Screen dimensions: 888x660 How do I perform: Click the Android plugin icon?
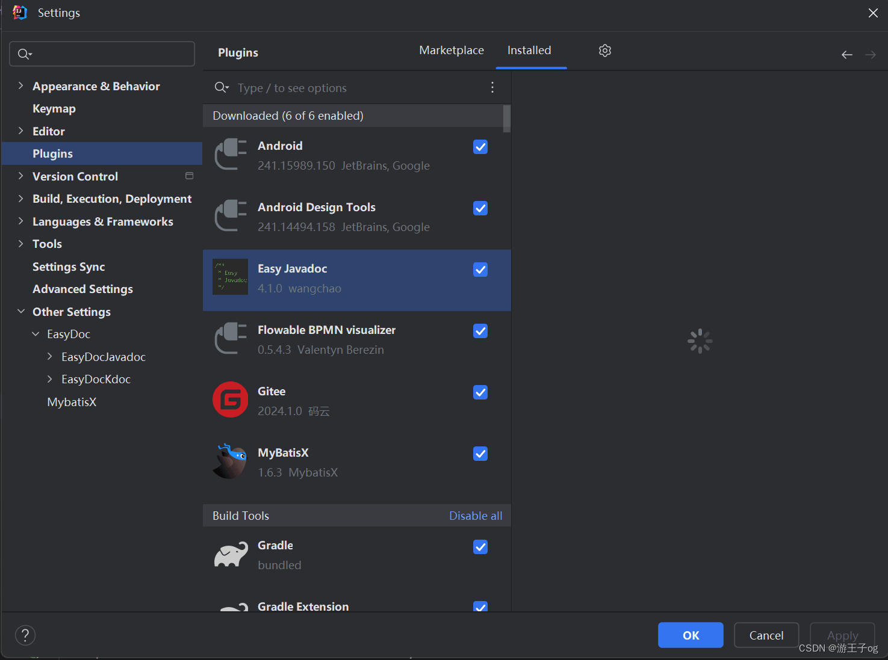[231, 154]
